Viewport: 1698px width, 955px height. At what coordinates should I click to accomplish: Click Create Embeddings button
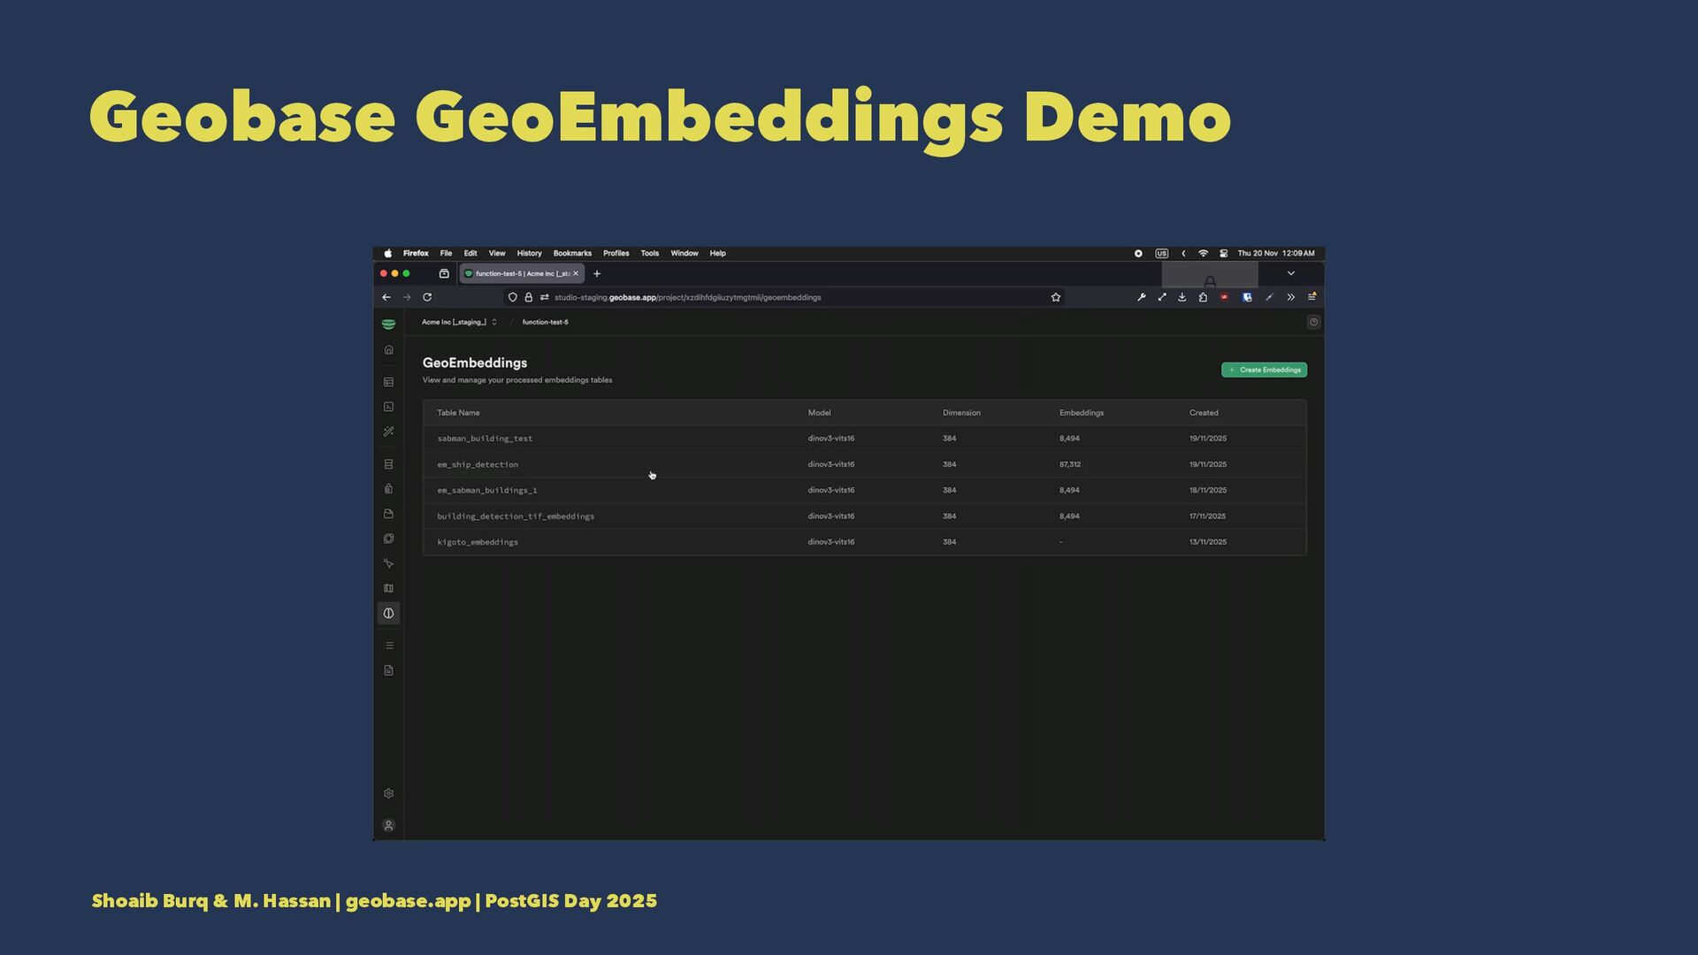point(1264,371)
